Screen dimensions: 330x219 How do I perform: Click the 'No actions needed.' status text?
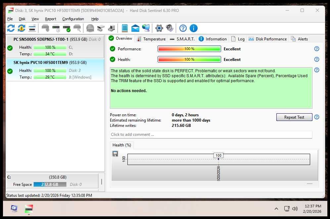tap(128, 91)
